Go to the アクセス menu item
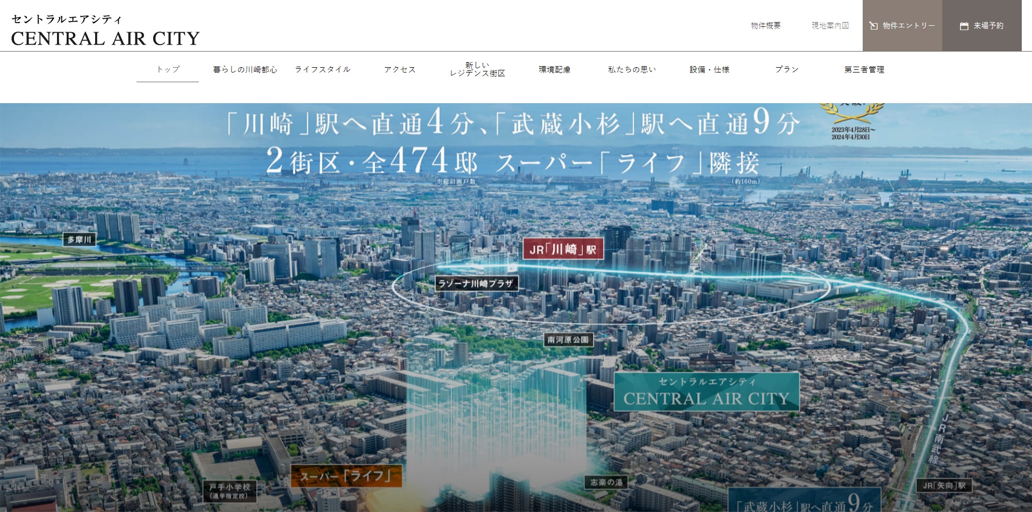1032x512 pixels. coord(400,69)
